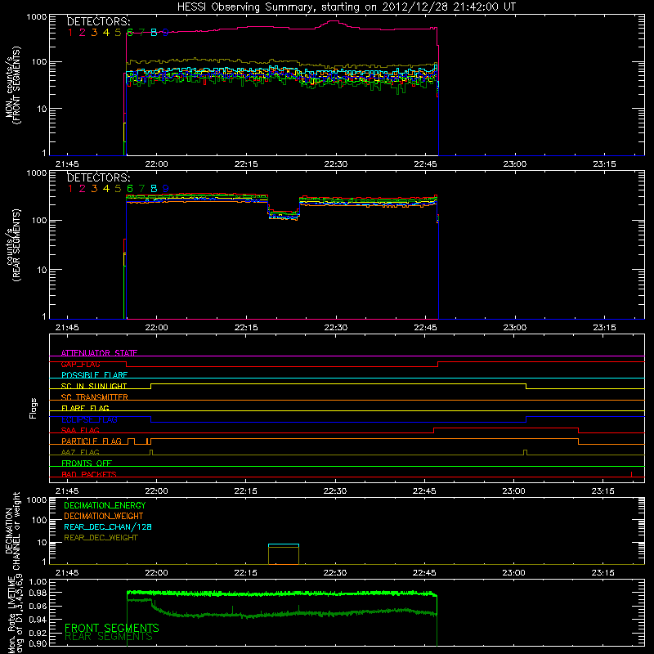
Task: Pick detector 9 in rear segments legend
Action: click(166, 189)
